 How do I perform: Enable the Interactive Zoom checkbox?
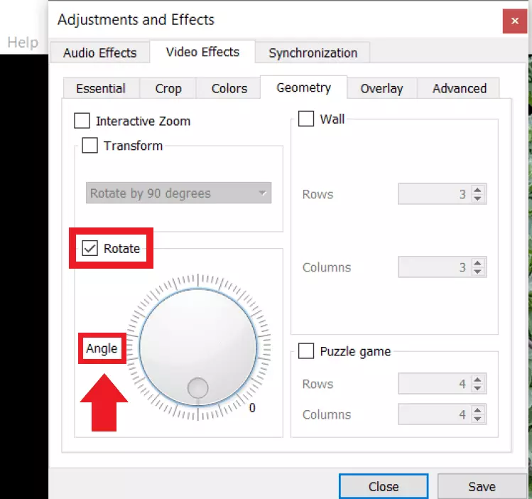[82, 121]
